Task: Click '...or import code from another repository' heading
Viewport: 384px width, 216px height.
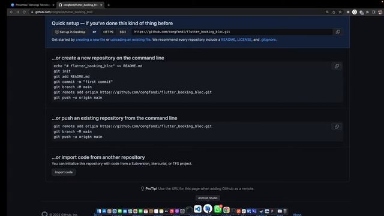Action: [98, 157]
